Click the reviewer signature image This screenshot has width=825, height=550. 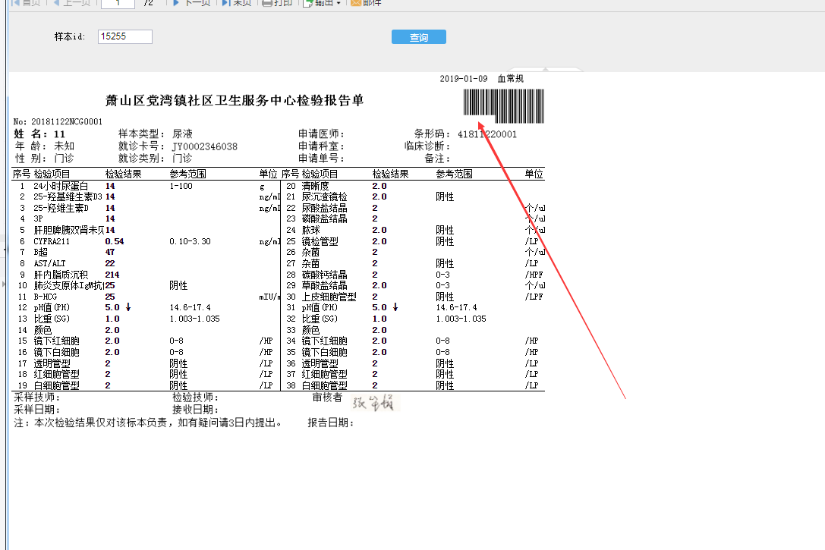(376, 403)
